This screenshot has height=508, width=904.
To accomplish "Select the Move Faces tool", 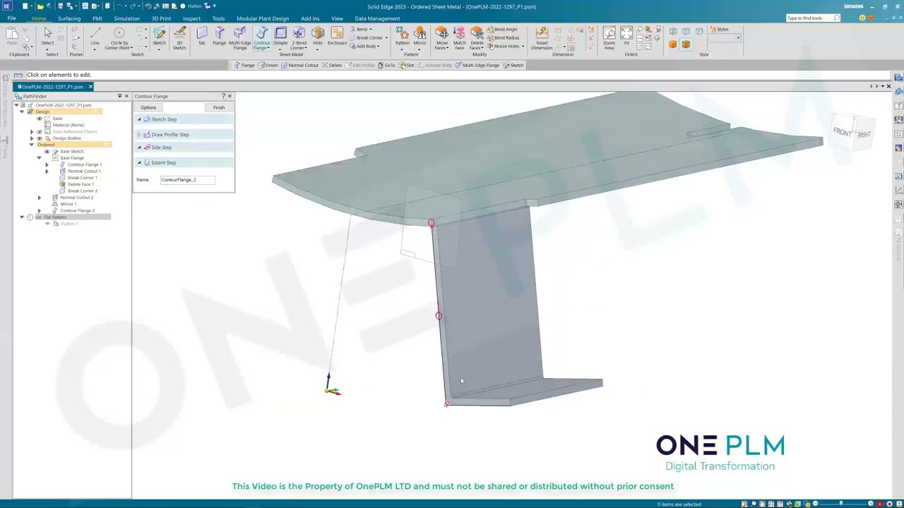I will (x=441, y=38).
